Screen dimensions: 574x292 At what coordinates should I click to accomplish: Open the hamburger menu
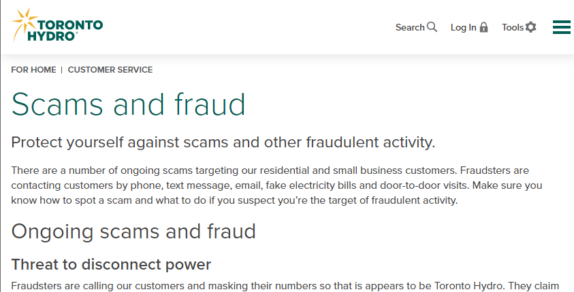click(x=562, y=27)
